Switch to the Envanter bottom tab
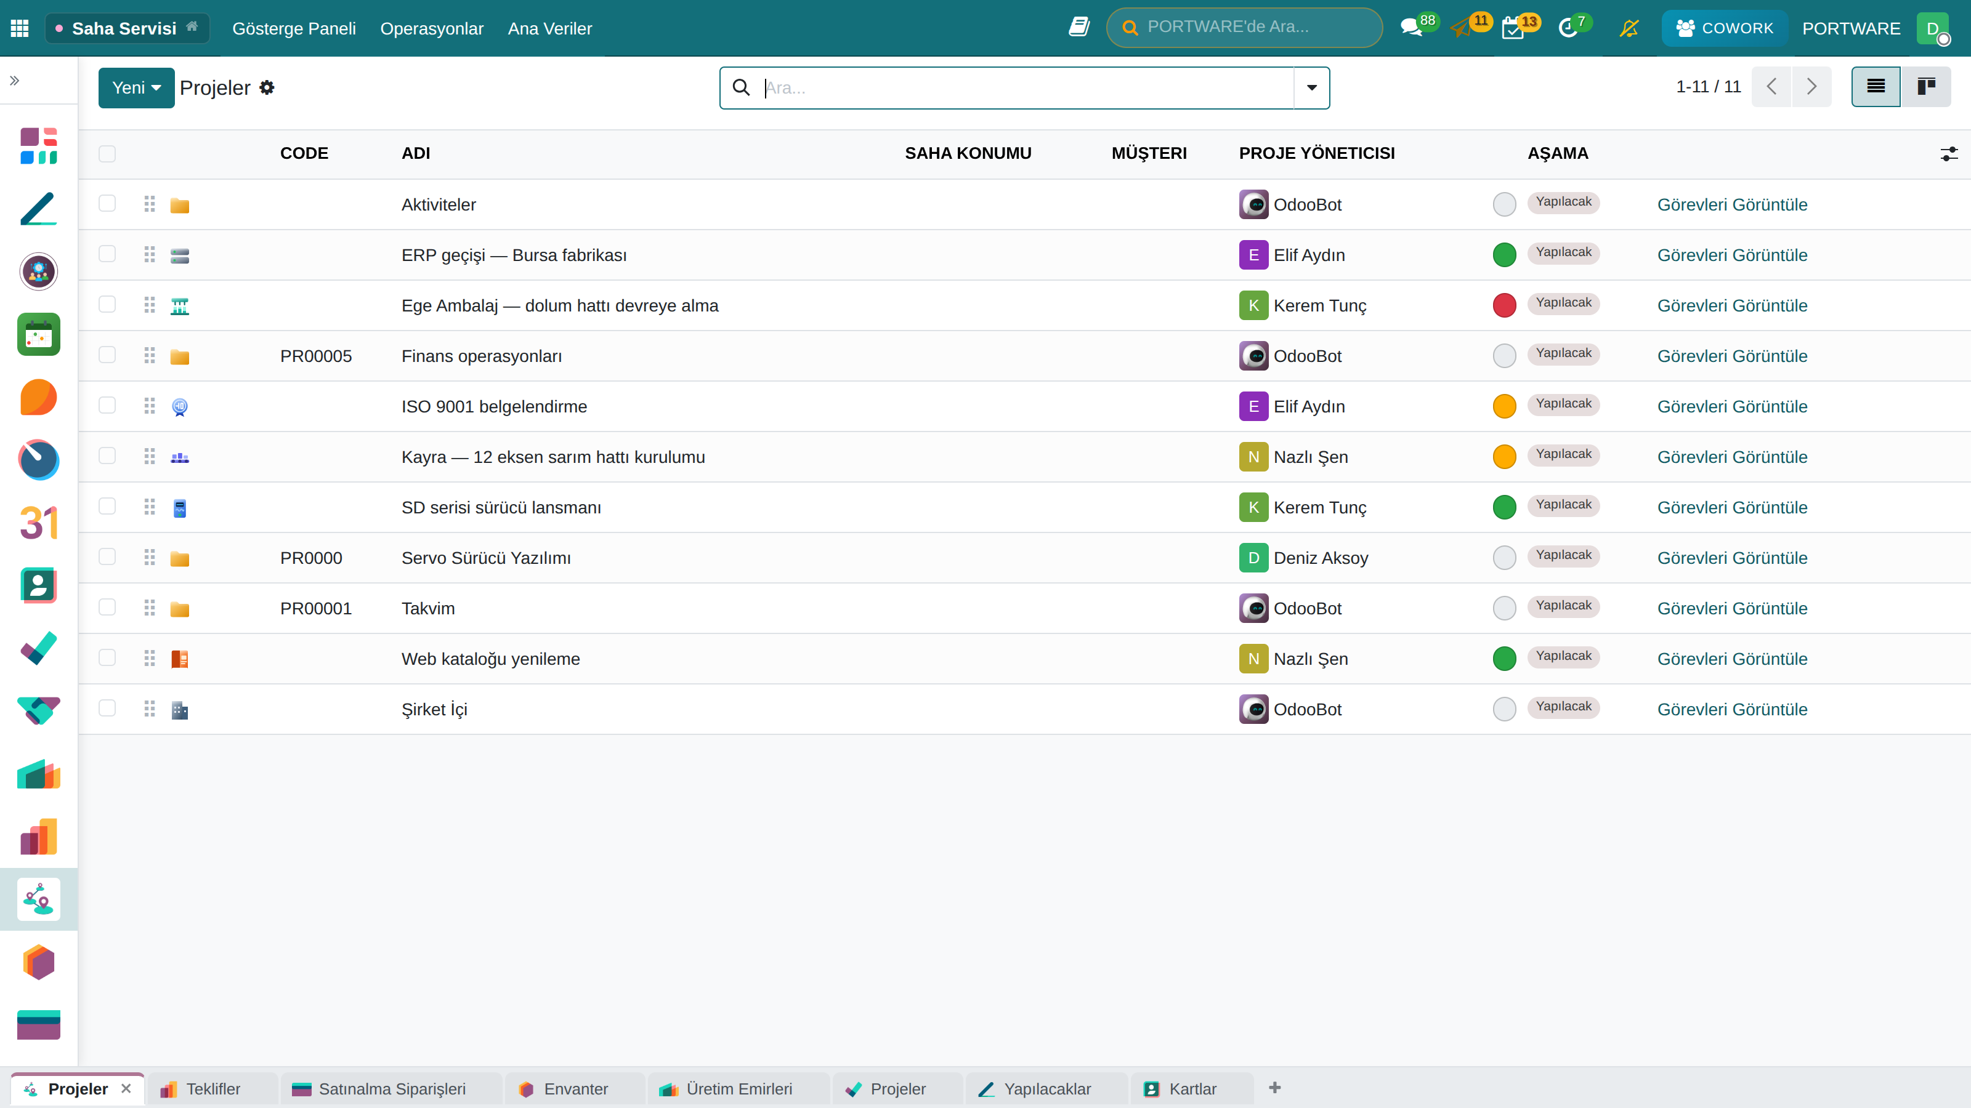 pos(575,1088)
